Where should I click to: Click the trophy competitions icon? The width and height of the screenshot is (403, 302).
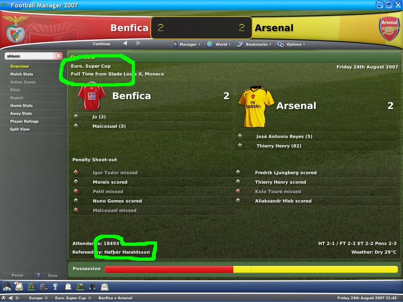pos(55,287)
